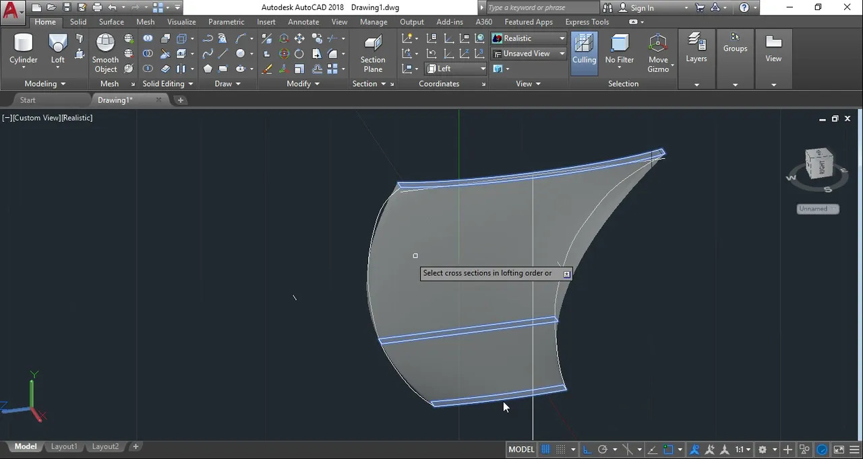Image resolution: width=863 pixels, height=459 pixels.
Task: Open the Sign In dropdown arrow
Action: pyautogui.click(x=686, y=8)
